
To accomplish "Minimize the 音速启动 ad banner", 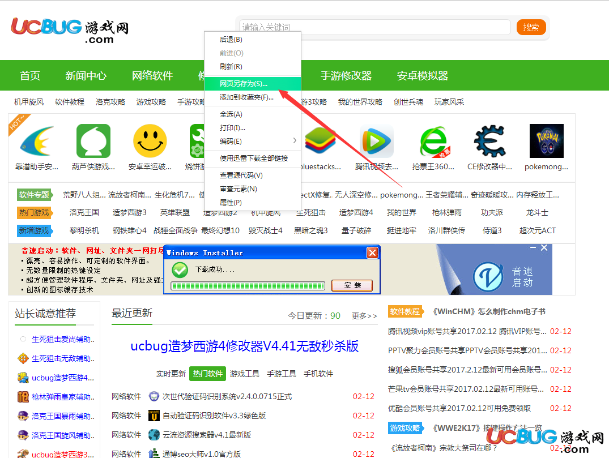I will 533,247.
